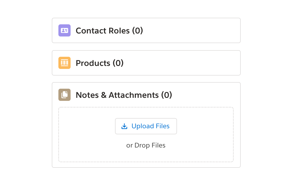Screen dimensions: 292x186
Task: Click the (0) count beside Notes & Attachments
Action: point(167,95)
